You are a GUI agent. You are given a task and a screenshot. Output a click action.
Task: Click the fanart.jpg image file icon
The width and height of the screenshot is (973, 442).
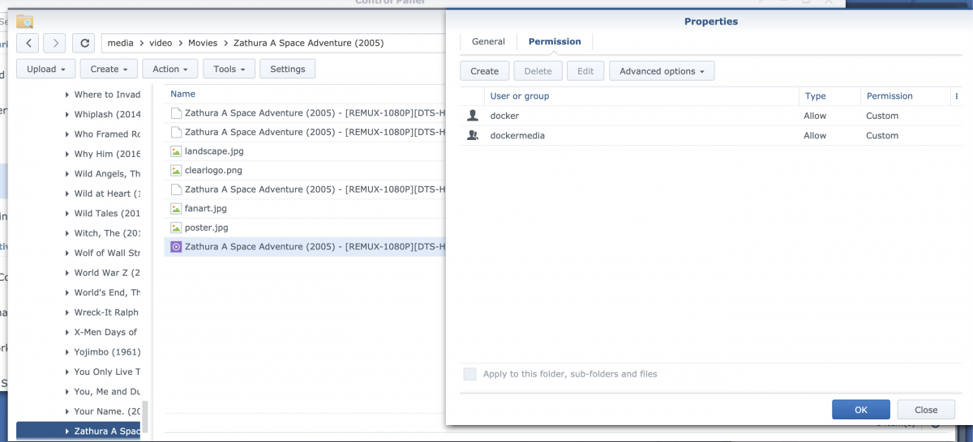[176, 208]
